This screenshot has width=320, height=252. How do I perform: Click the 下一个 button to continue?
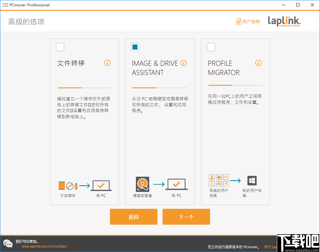tap(186, 217)
